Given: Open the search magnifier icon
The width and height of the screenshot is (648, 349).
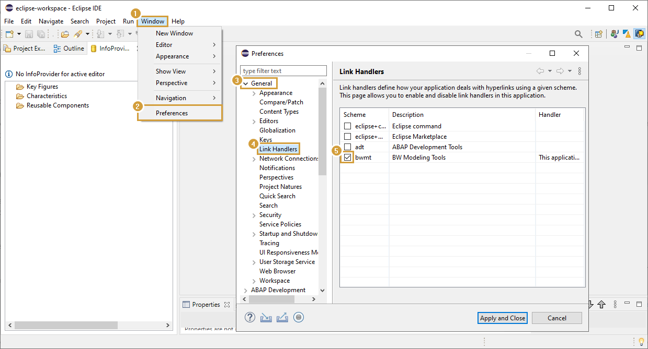Looking at the screenshot, I should pos(578,33).
